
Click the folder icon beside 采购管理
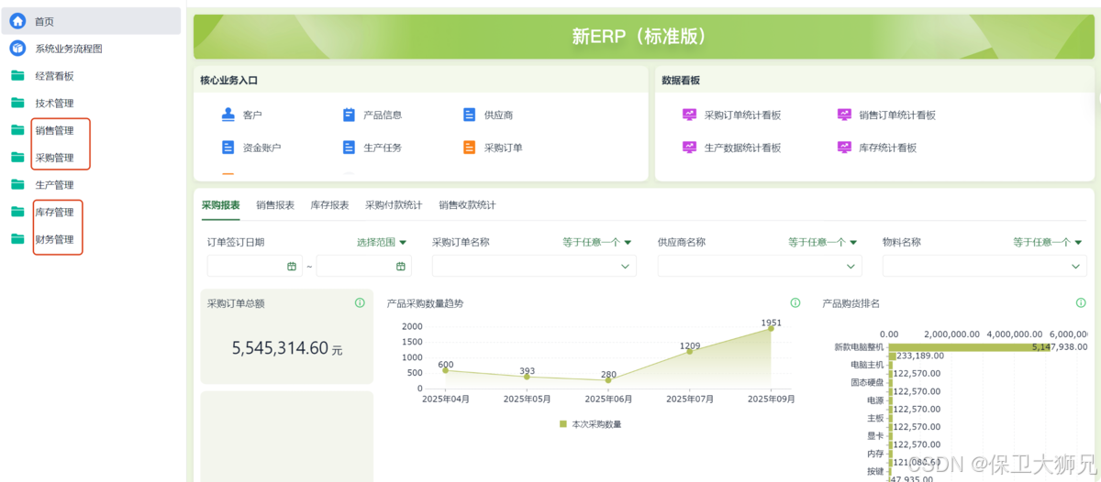[17, 158]
